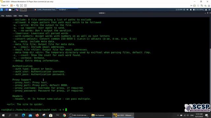Open terminal Help menu
Viewport: 211px width, 118px height.
[26, 16]
